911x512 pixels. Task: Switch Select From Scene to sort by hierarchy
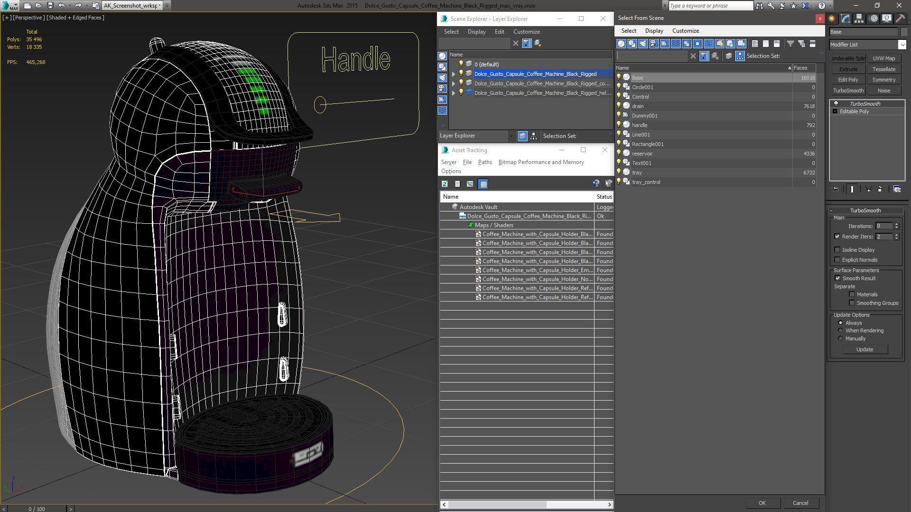pyautogui.click(x=740, y=56)
